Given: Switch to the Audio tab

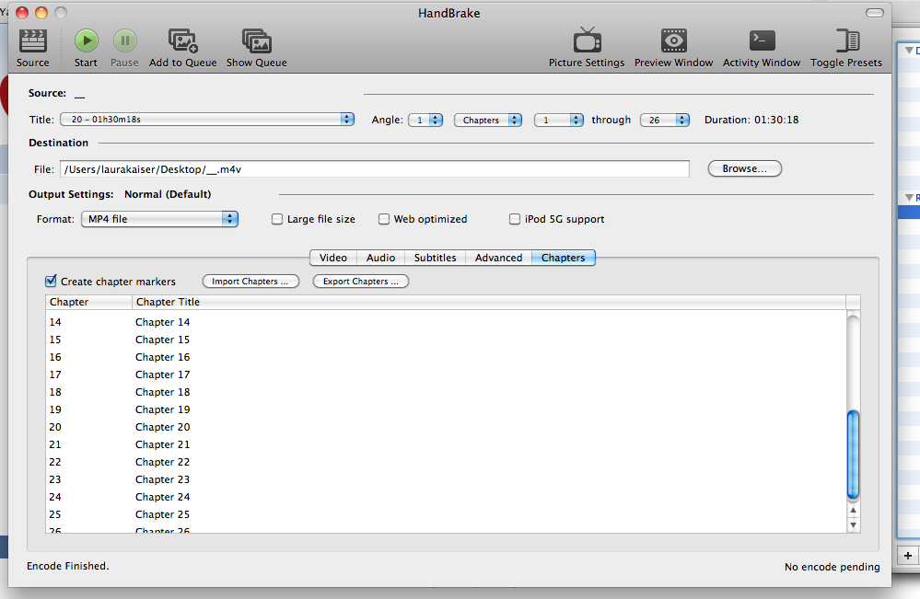Looking at the screenshot, I should pyautogui.click(x=380, y=258).
